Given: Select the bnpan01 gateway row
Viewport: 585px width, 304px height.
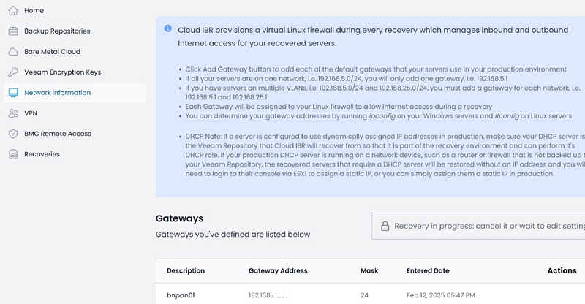Looking at the screenshot, I should (180, 296).
